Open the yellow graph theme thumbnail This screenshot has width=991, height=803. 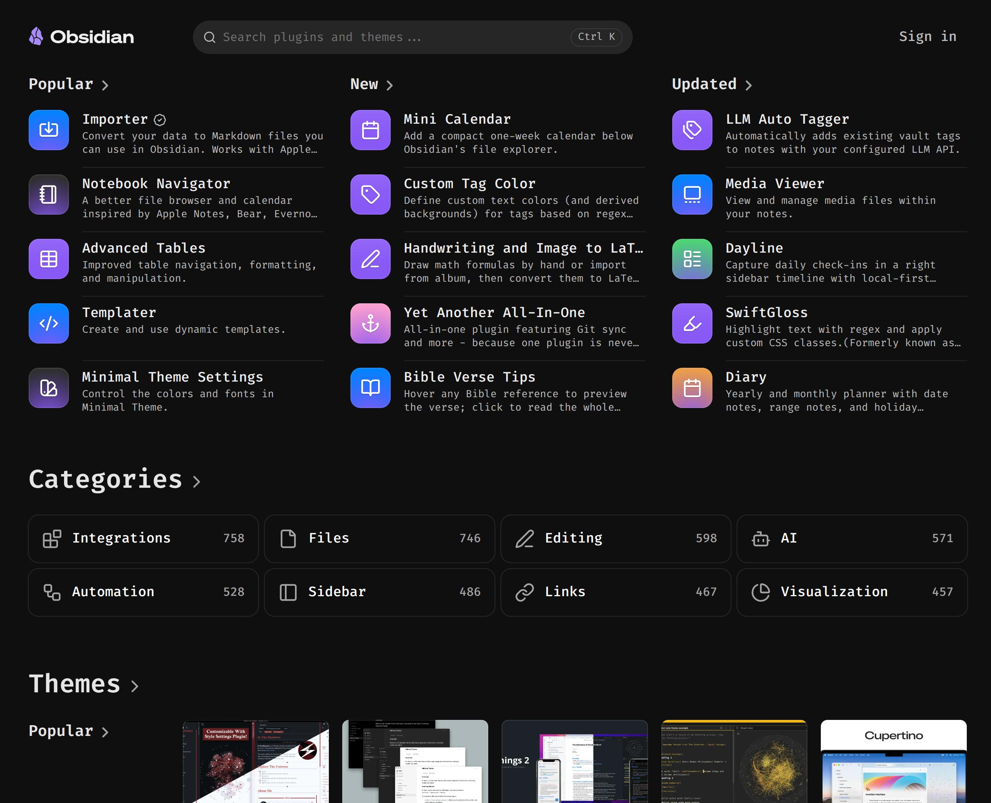click(734, 761)
